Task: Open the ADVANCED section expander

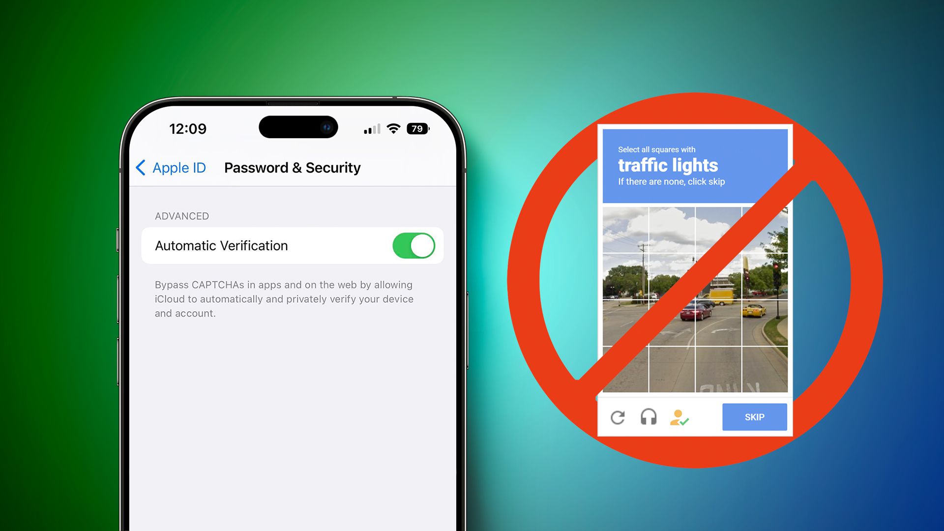Action: coord(181,215)
